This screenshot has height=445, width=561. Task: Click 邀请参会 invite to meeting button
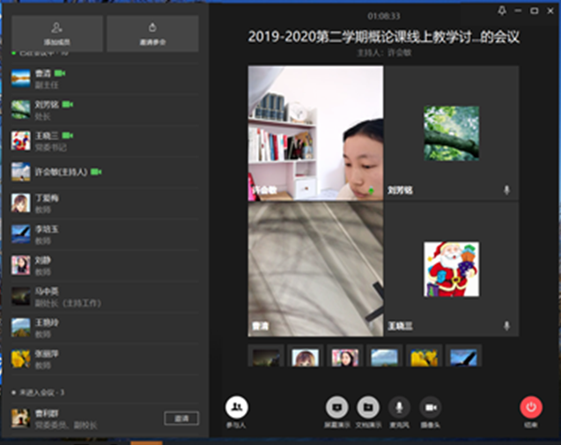click(x=152, y=33)
